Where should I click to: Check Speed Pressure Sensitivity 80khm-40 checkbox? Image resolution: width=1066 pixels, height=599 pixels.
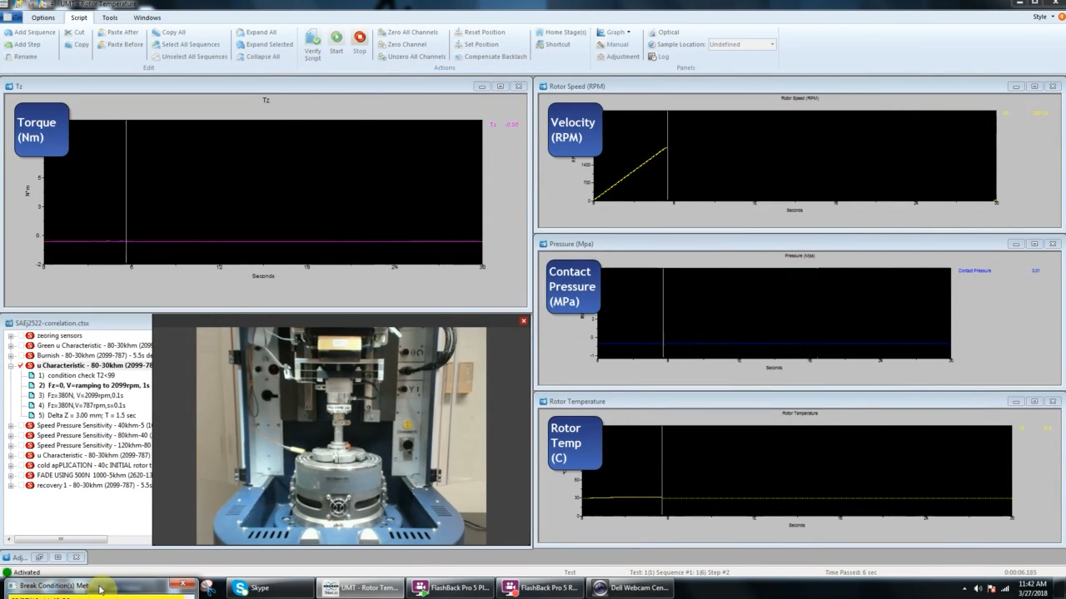point(20,436)
